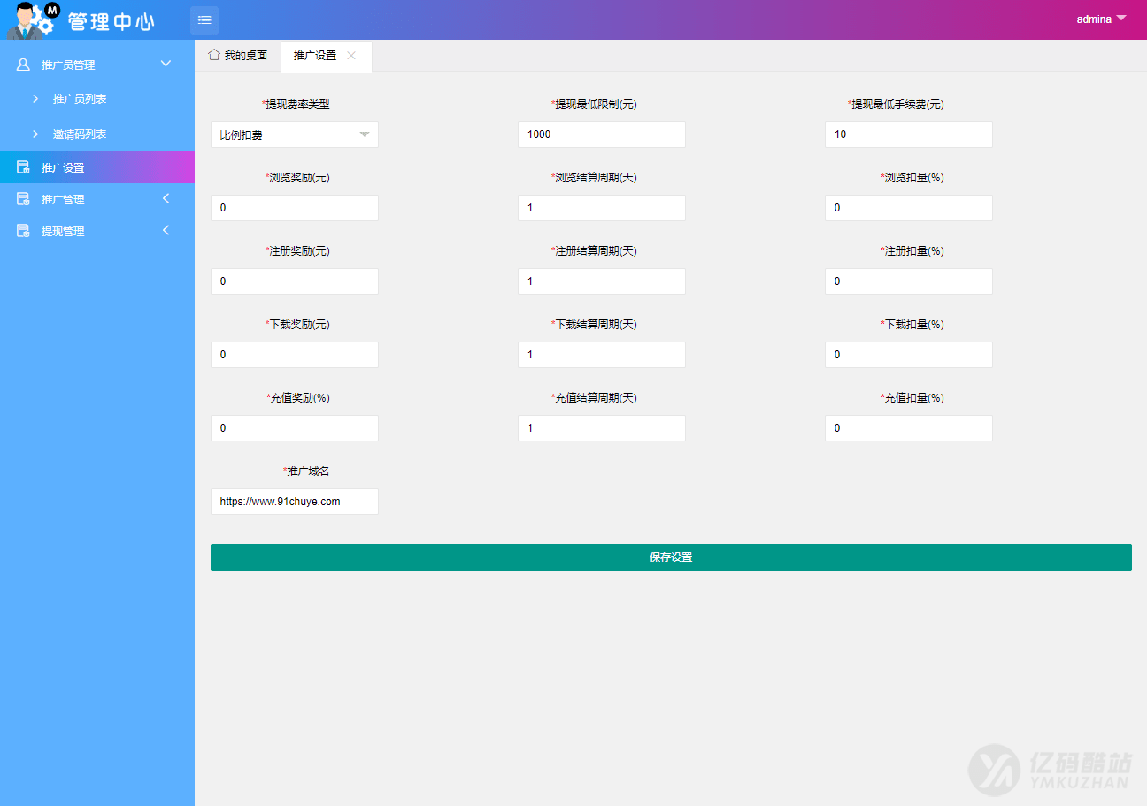Click the 管理中心 avatar logo in header

click(31, 19)
